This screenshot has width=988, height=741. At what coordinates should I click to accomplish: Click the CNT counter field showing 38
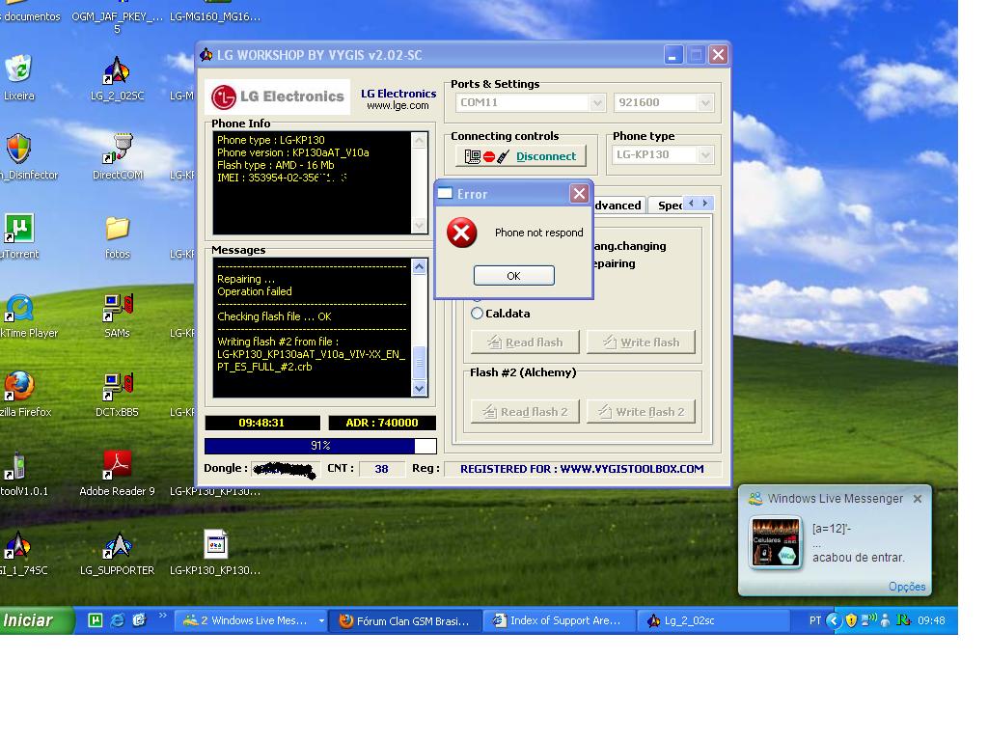(381, 469)
